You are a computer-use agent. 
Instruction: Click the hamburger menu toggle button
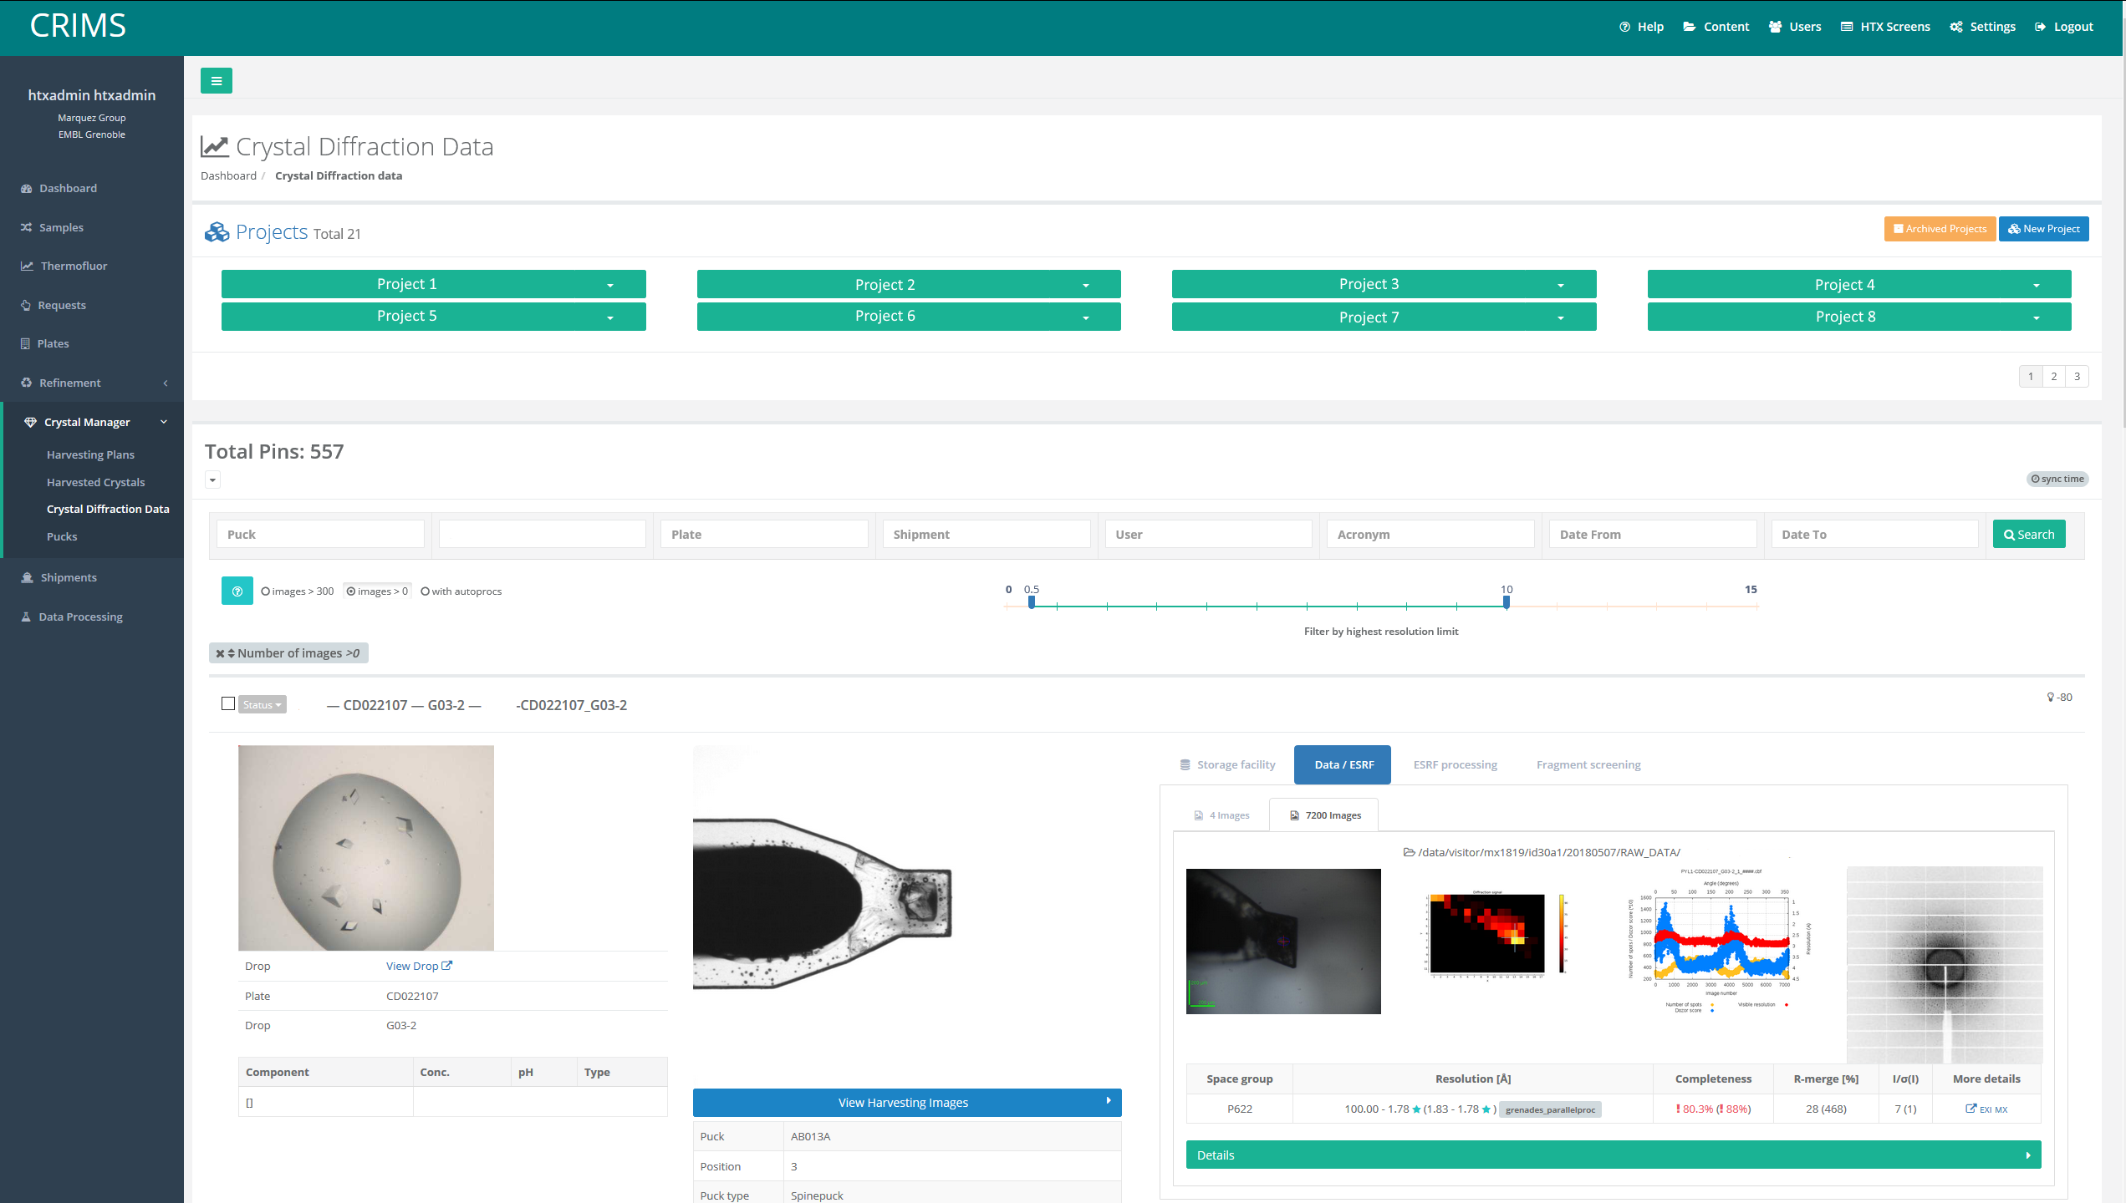[216, 80]
